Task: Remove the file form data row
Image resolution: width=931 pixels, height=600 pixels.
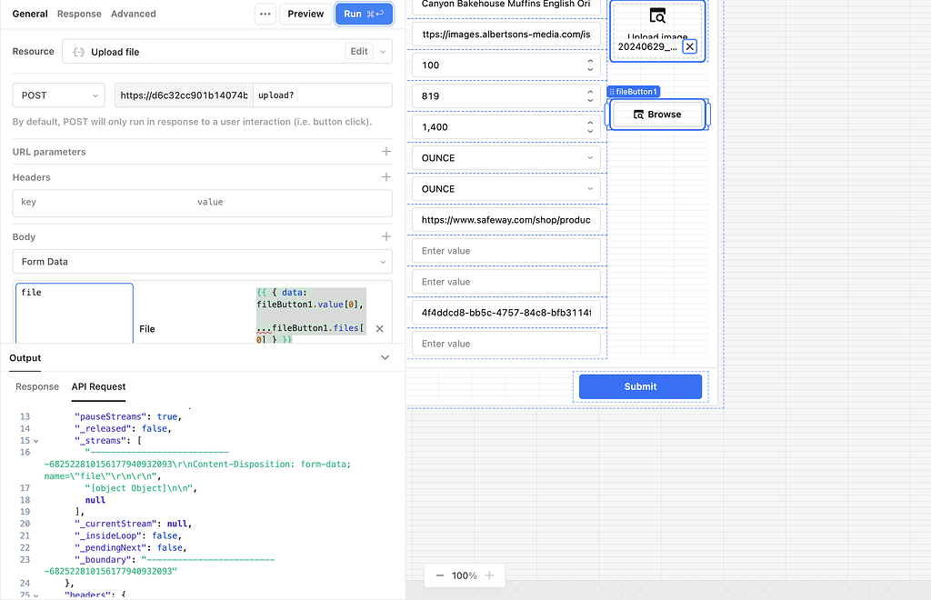Action: 380,329
